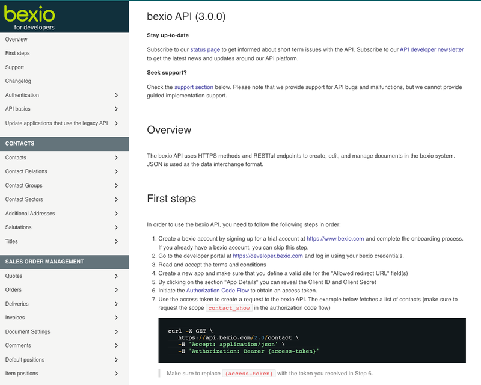Click inside the curl code block
The image size is (481, 385).
(x=311, y=340)
